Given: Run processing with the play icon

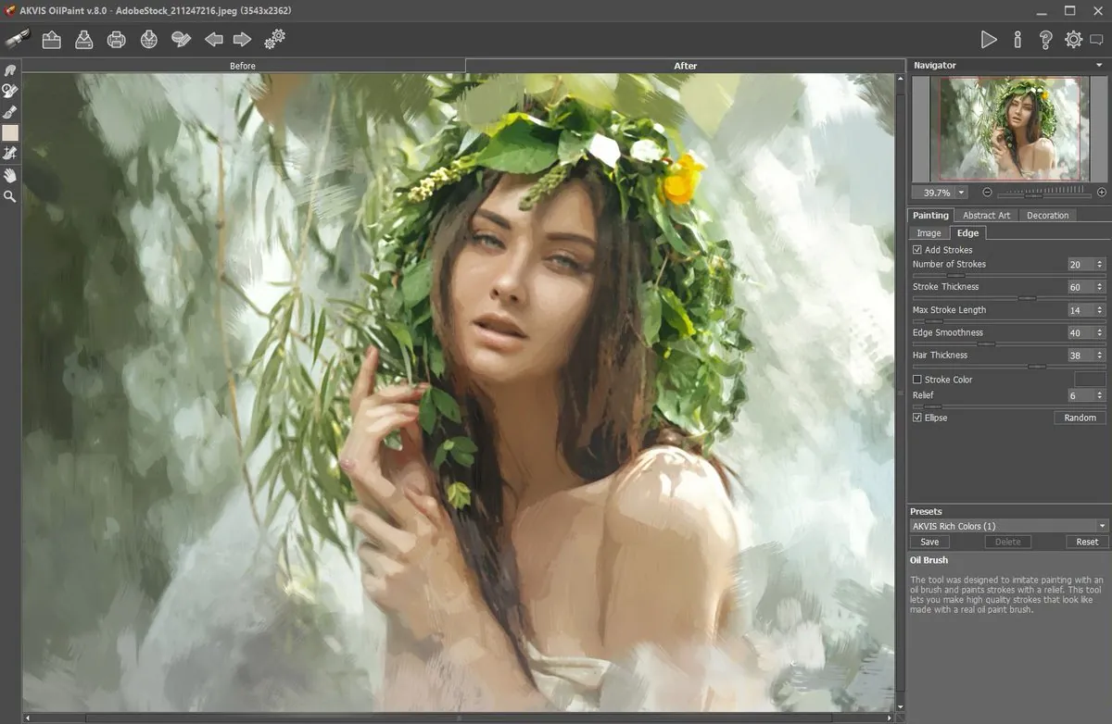Looking at the screenshot, I should click(989, 39).
